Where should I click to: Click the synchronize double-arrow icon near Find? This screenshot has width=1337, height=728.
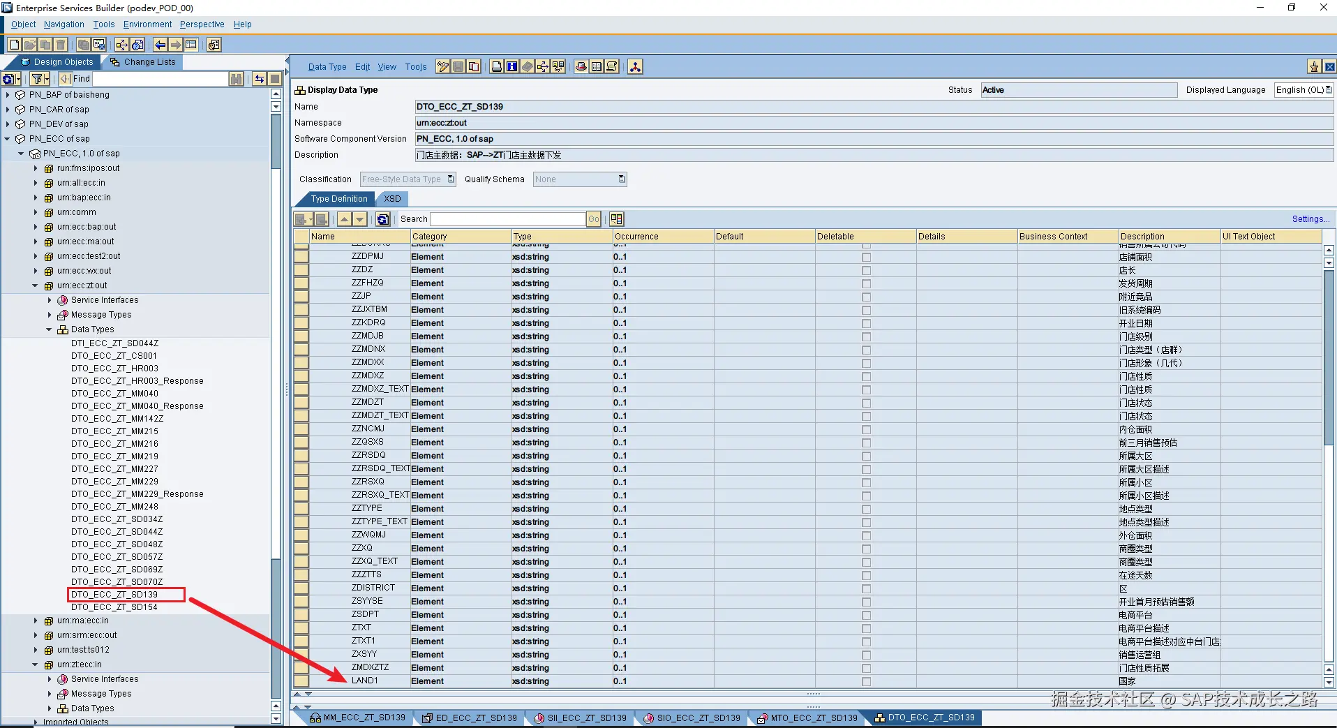pos(259,79)
